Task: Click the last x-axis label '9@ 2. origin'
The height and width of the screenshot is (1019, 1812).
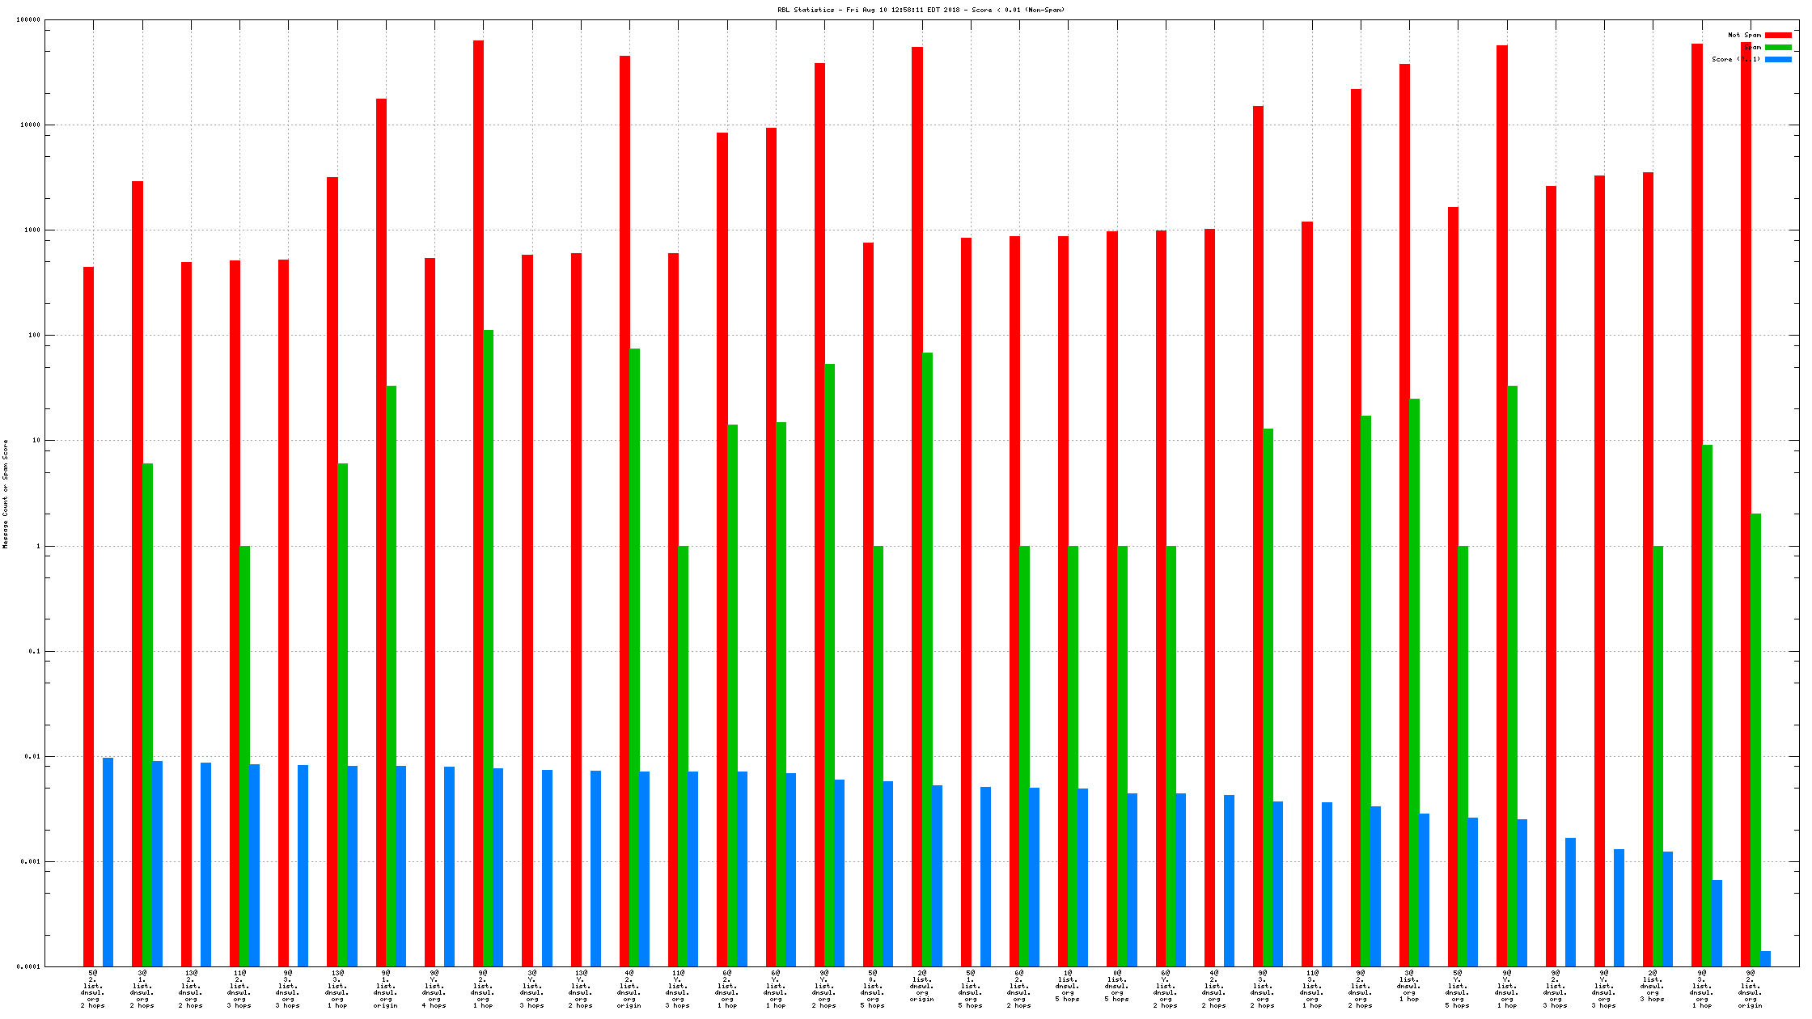Action: 1751,988
